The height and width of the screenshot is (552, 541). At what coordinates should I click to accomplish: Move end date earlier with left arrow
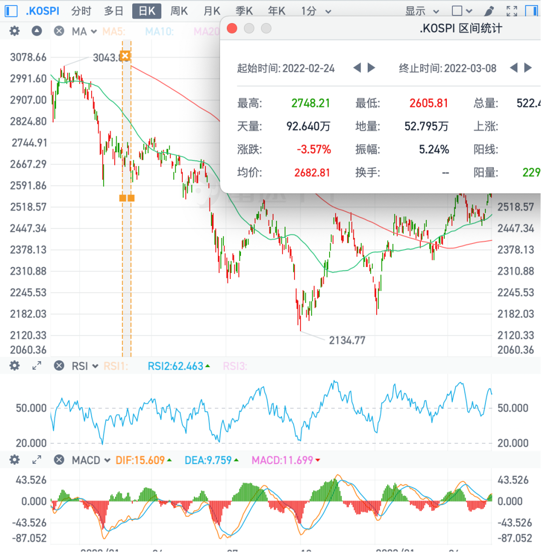pyautogui.click(x=514, y=68)
